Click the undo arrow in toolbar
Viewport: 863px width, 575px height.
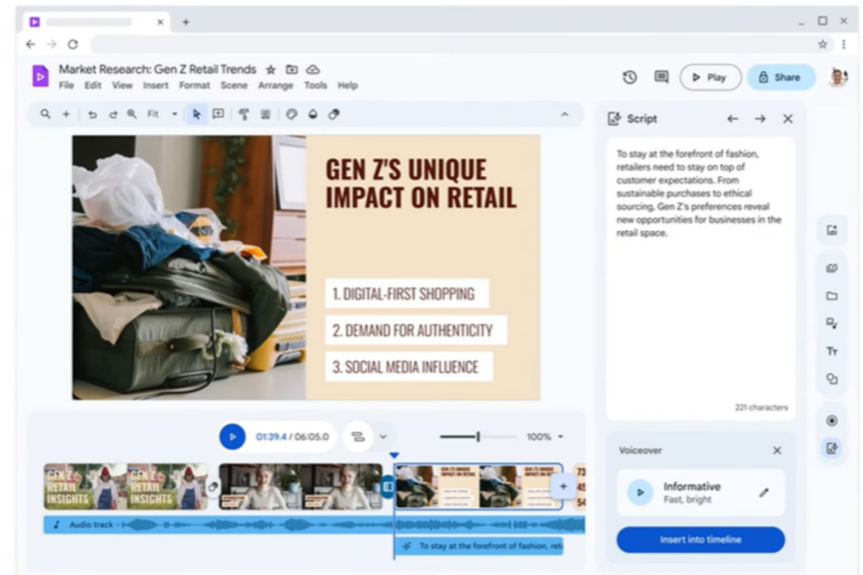pyautogui.click(x=93, y=114)
